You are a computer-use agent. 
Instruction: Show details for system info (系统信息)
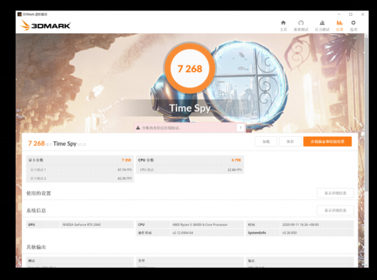coord(336,210)
